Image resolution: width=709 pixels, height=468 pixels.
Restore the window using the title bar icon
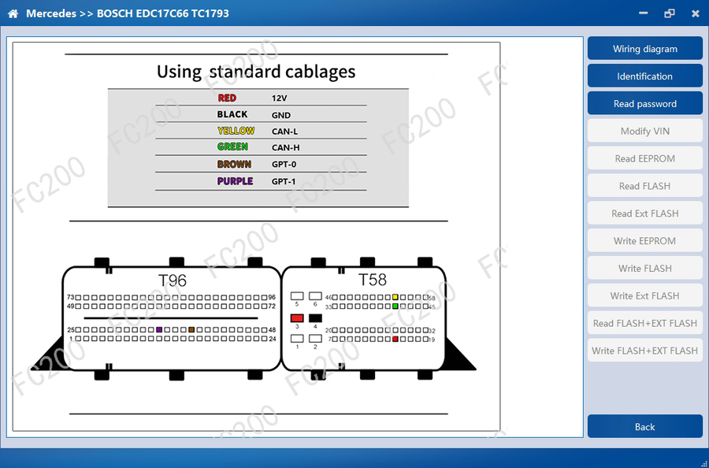[x=669, y=13]
